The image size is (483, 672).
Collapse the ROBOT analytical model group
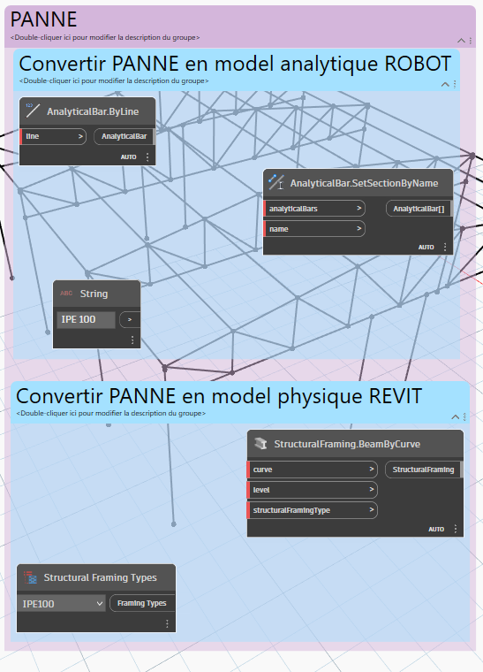[x=445, y=84]
